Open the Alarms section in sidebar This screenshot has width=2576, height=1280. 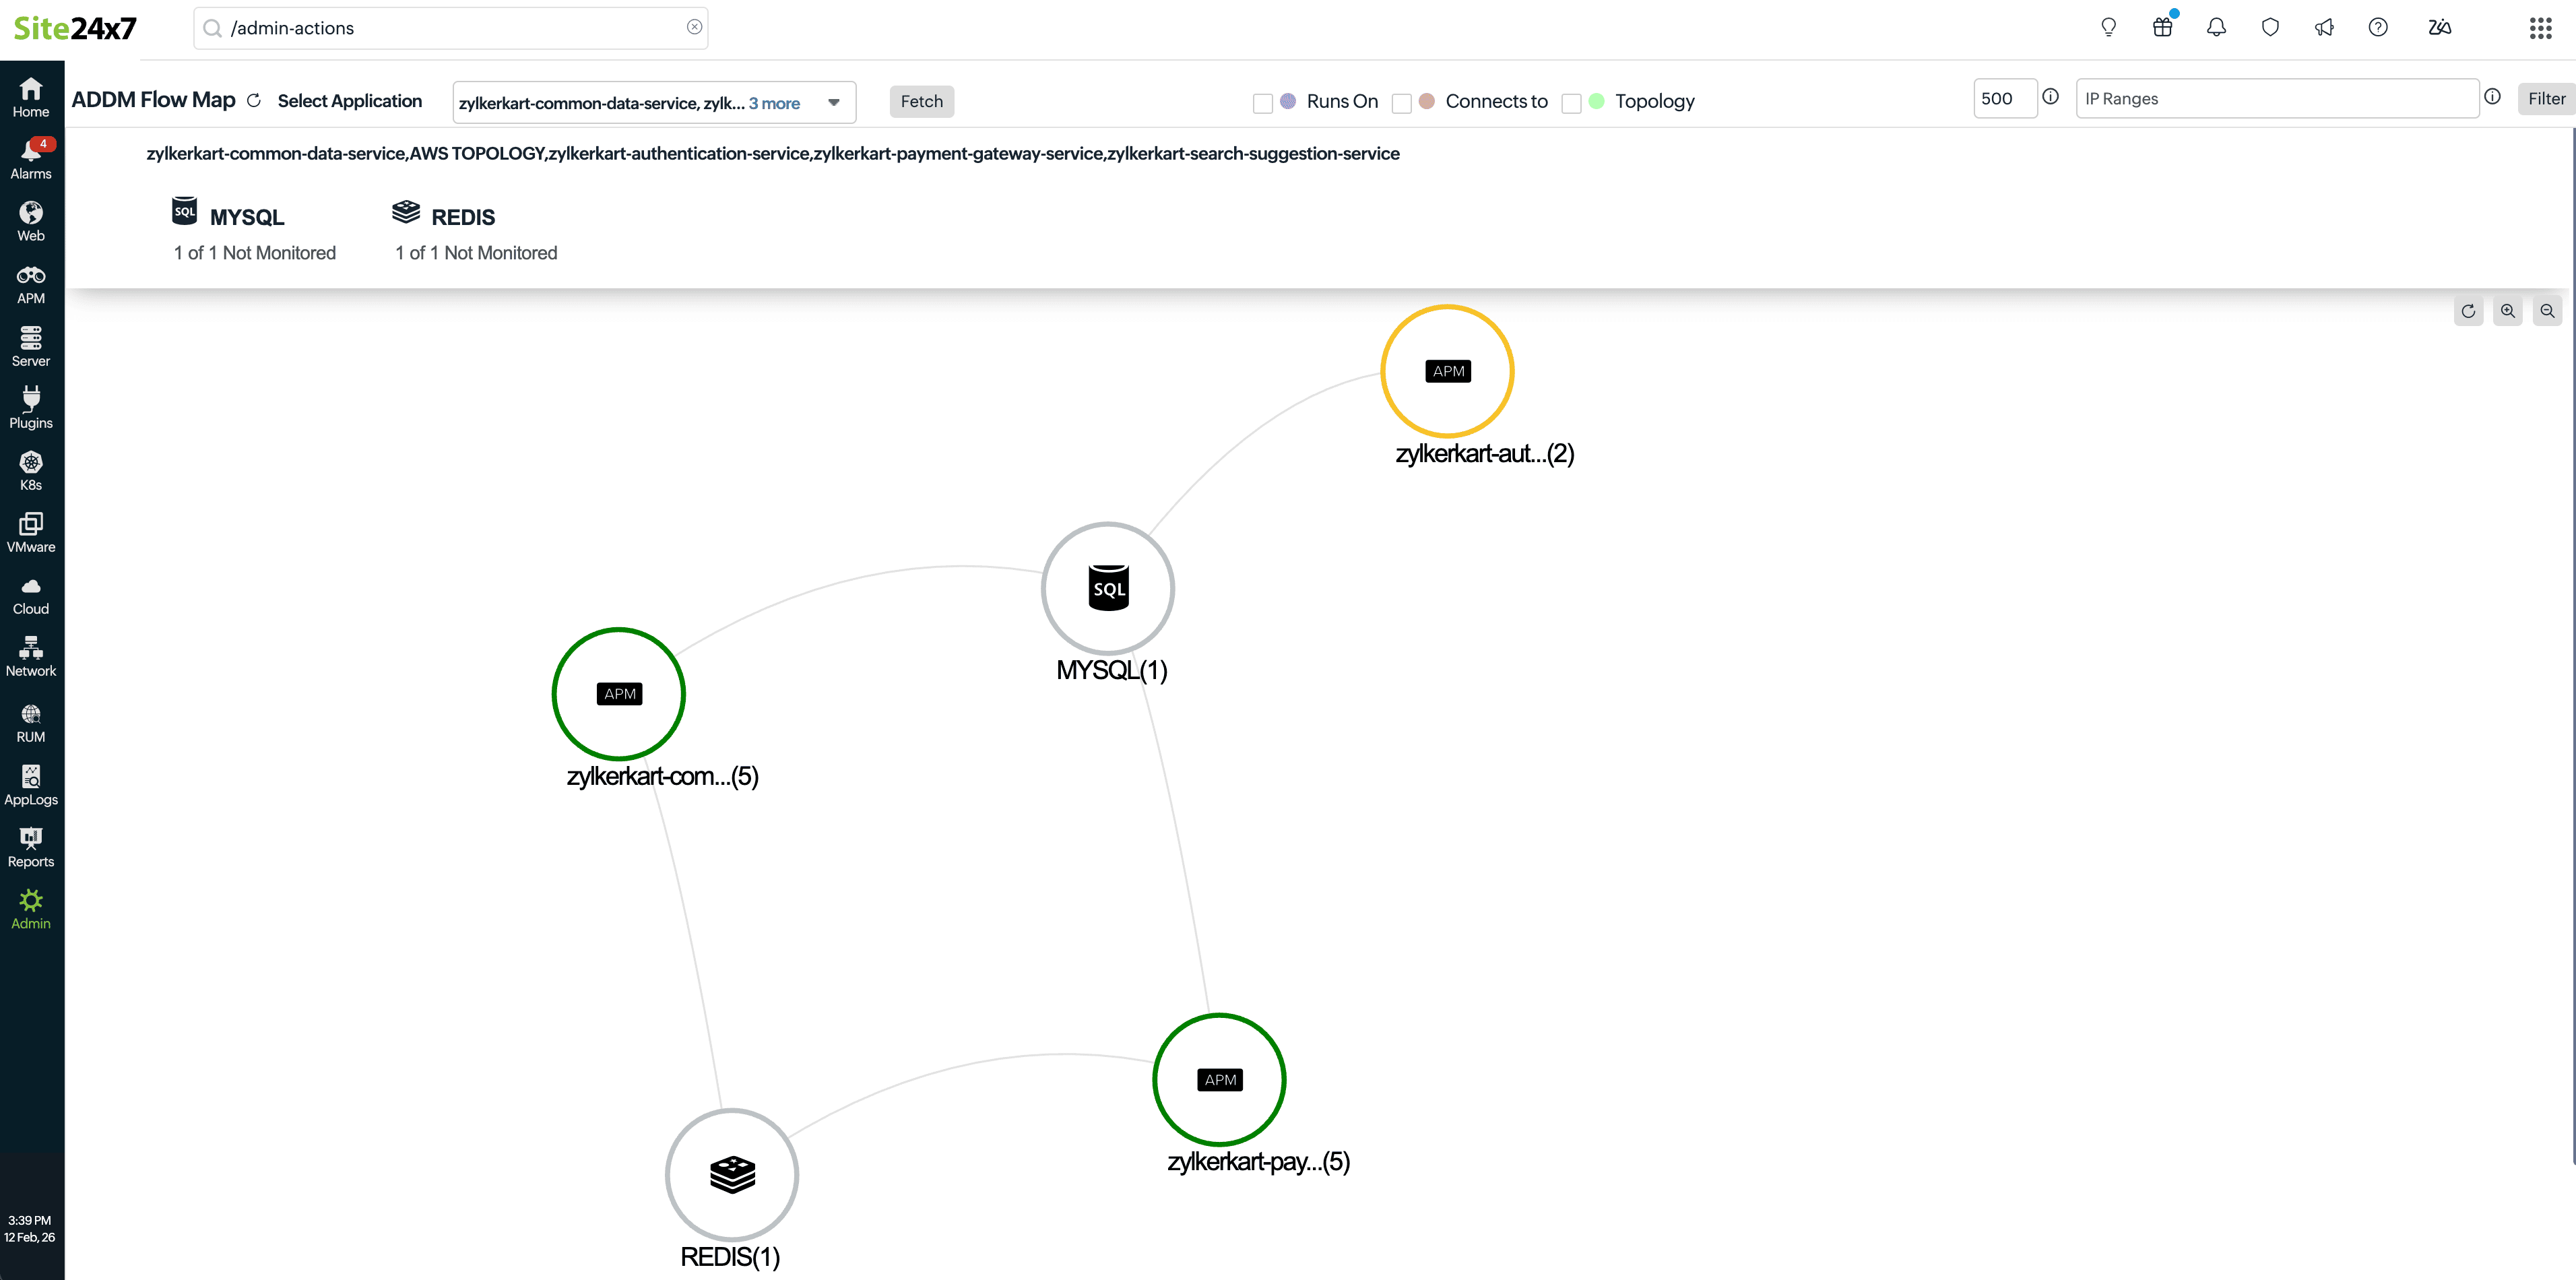click(x=31, y=159)
